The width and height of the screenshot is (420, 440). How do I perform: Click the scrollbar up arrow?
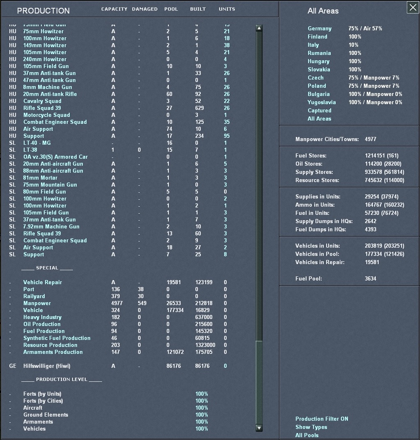tap(259, 28)
